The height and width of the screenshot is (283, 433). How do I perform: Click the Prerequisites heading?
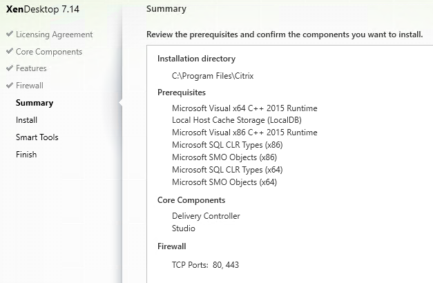[182, 92]
